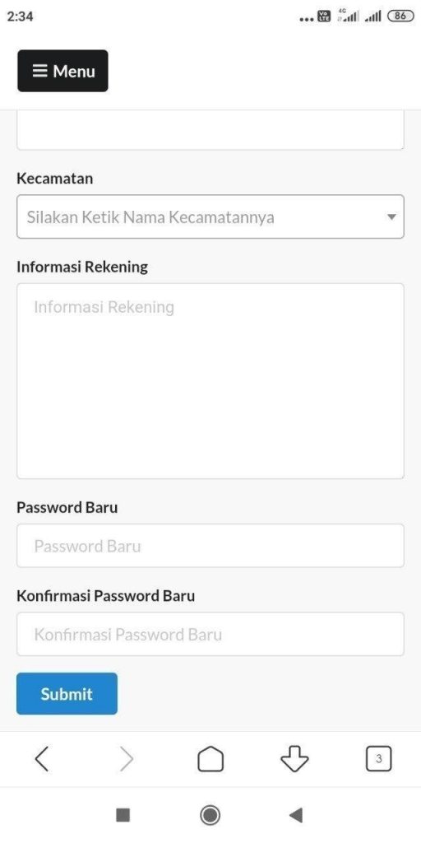421x843 pixels.
Task: Tap the Informasi Rekening label
Action: [x=82, y=268]
